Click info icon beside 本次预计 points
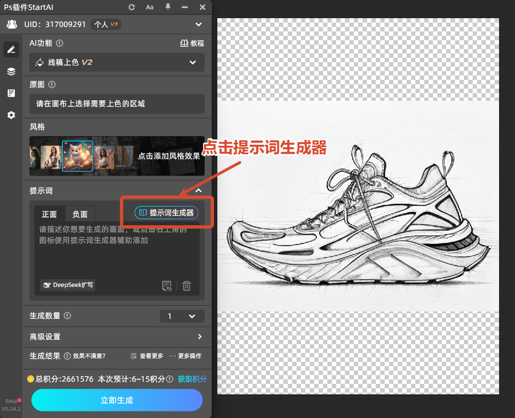The width and height of the screenshot is (515, 418). [x=169, y=379]
